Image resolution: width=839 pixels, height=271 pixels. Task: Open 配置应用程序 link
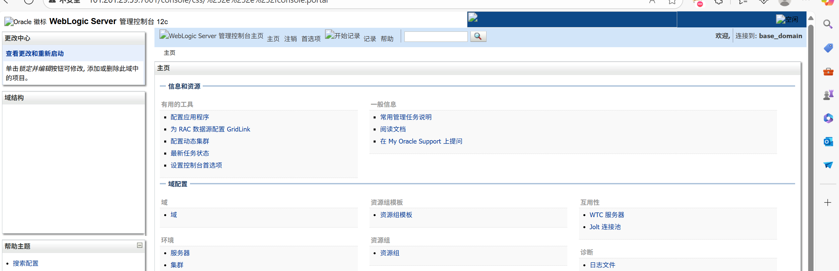190,117
